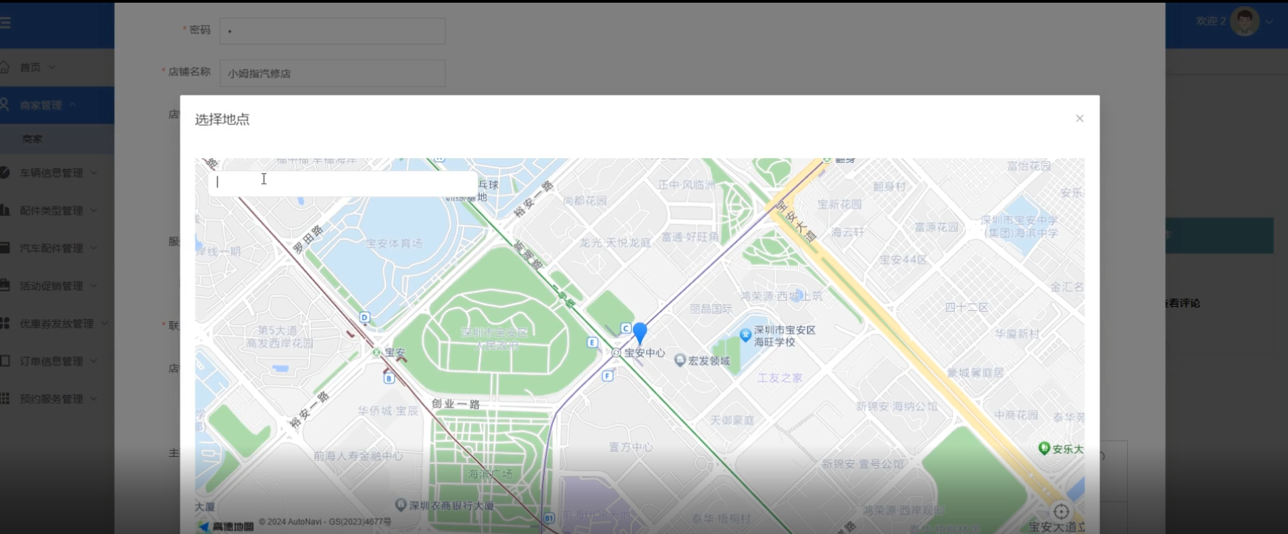Click subway exit D marker
Screen dimensions: 1288x534
pyautogui.click(x=365, y=317)
